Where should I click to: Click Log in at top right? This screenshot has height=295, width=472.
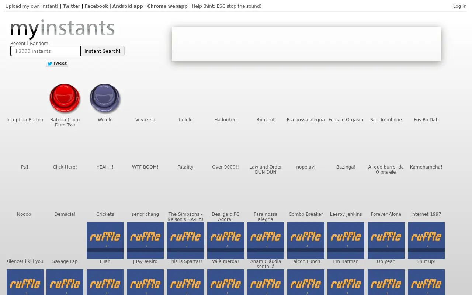459,6
